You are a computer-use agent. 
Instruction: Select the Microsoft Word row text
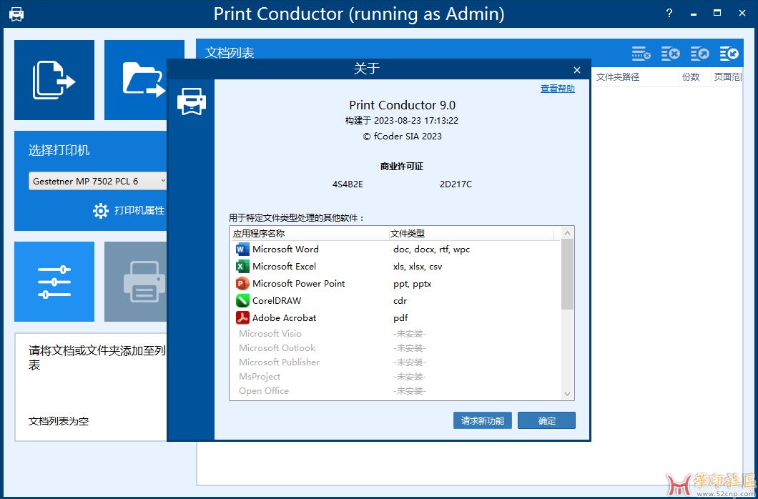coord(285,249)
